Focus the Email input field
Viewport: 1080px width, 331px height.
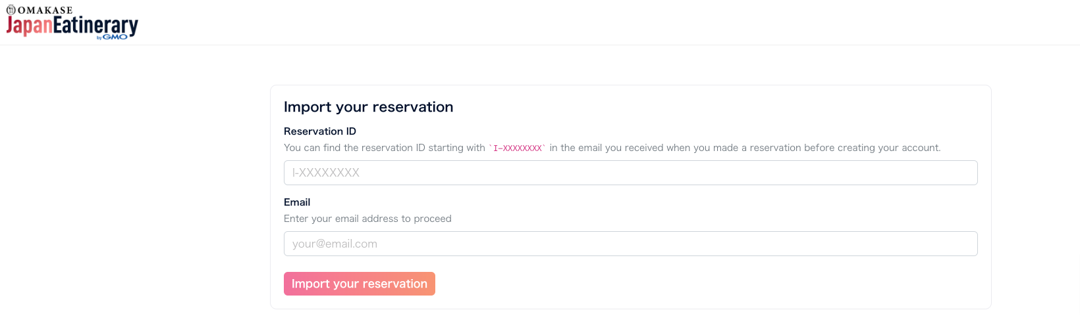(630, 244)
